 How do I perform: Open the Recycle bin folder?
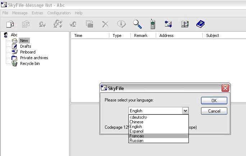[x=30, y=63]
